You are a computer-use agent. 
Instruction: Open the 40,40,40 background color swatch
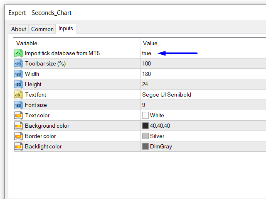pos(145,126)
